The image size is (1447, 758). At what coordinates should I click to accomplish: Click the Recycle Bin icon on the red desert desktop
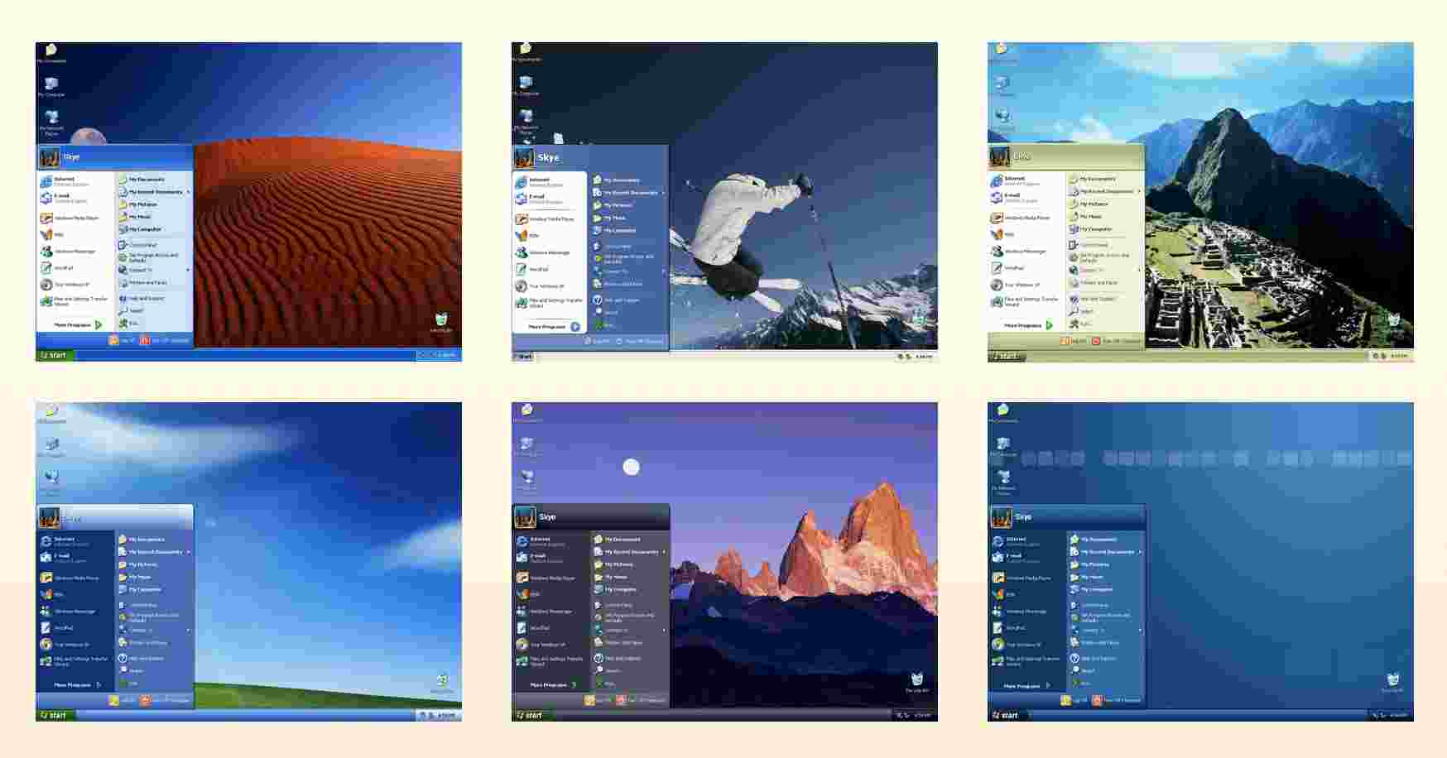[x=440, y=320]
